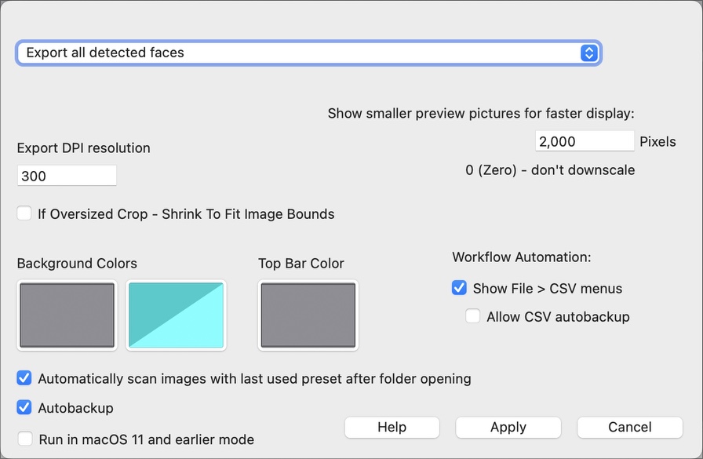Image resolution: width=703 pixels, height=459 pixels.
Task: Enable Run in macOS 11 mode
Action: [24, 439]
